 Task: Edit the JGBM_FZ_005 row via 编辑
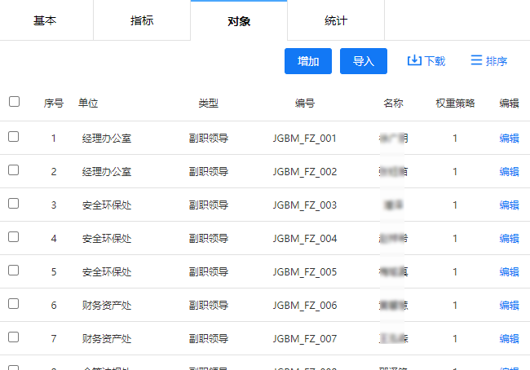[x=509, y=272]
